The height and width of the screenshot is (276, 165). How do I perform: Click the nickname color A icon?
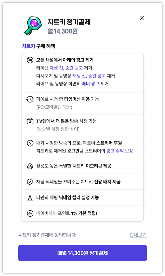[30, 198]
